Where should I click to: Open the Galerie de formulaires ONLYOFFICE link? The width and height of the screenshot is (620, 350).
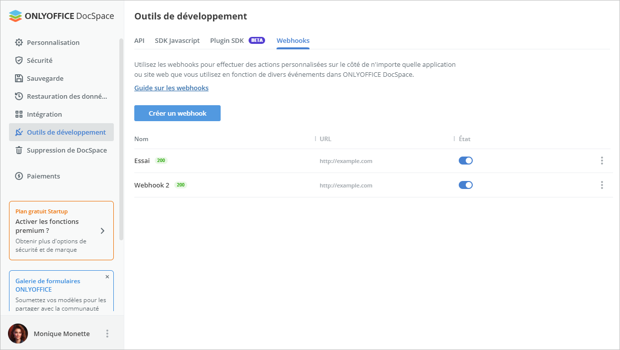click(x=48, y=285)
